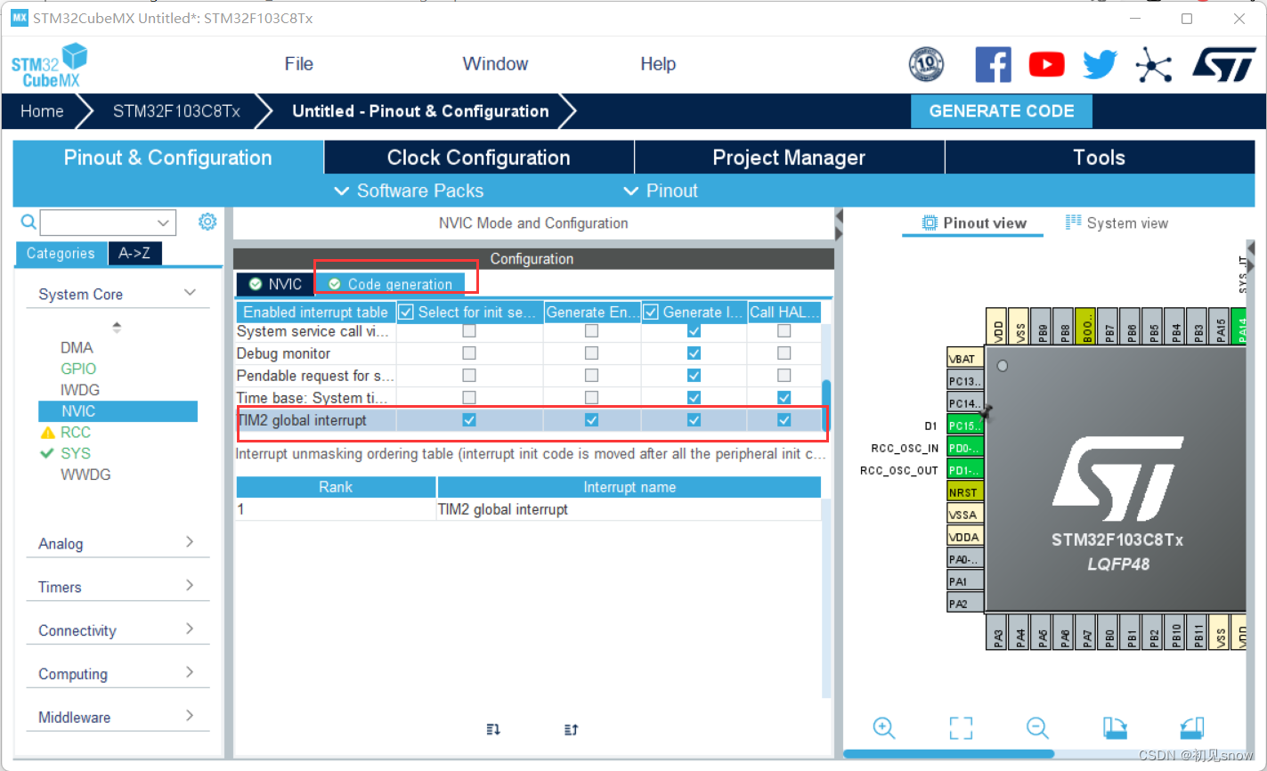Select the PD0 RCC_OSC_IN pin
This screenshot has width=1267, height=771.
pyautogui.click(x=965, y=448)
